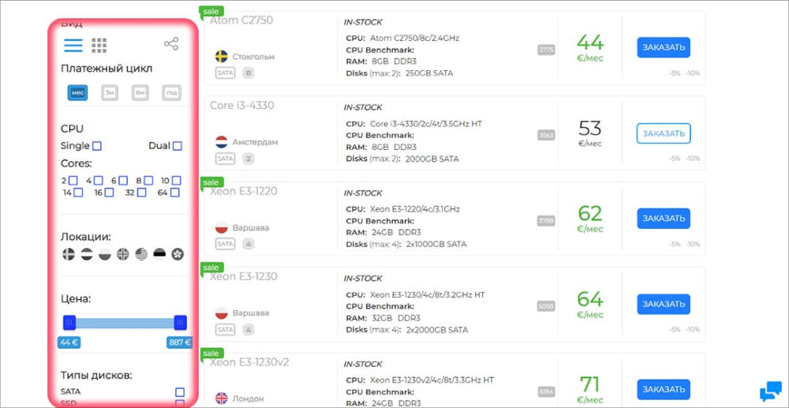Select the год payment cycle

click(171, 92)
